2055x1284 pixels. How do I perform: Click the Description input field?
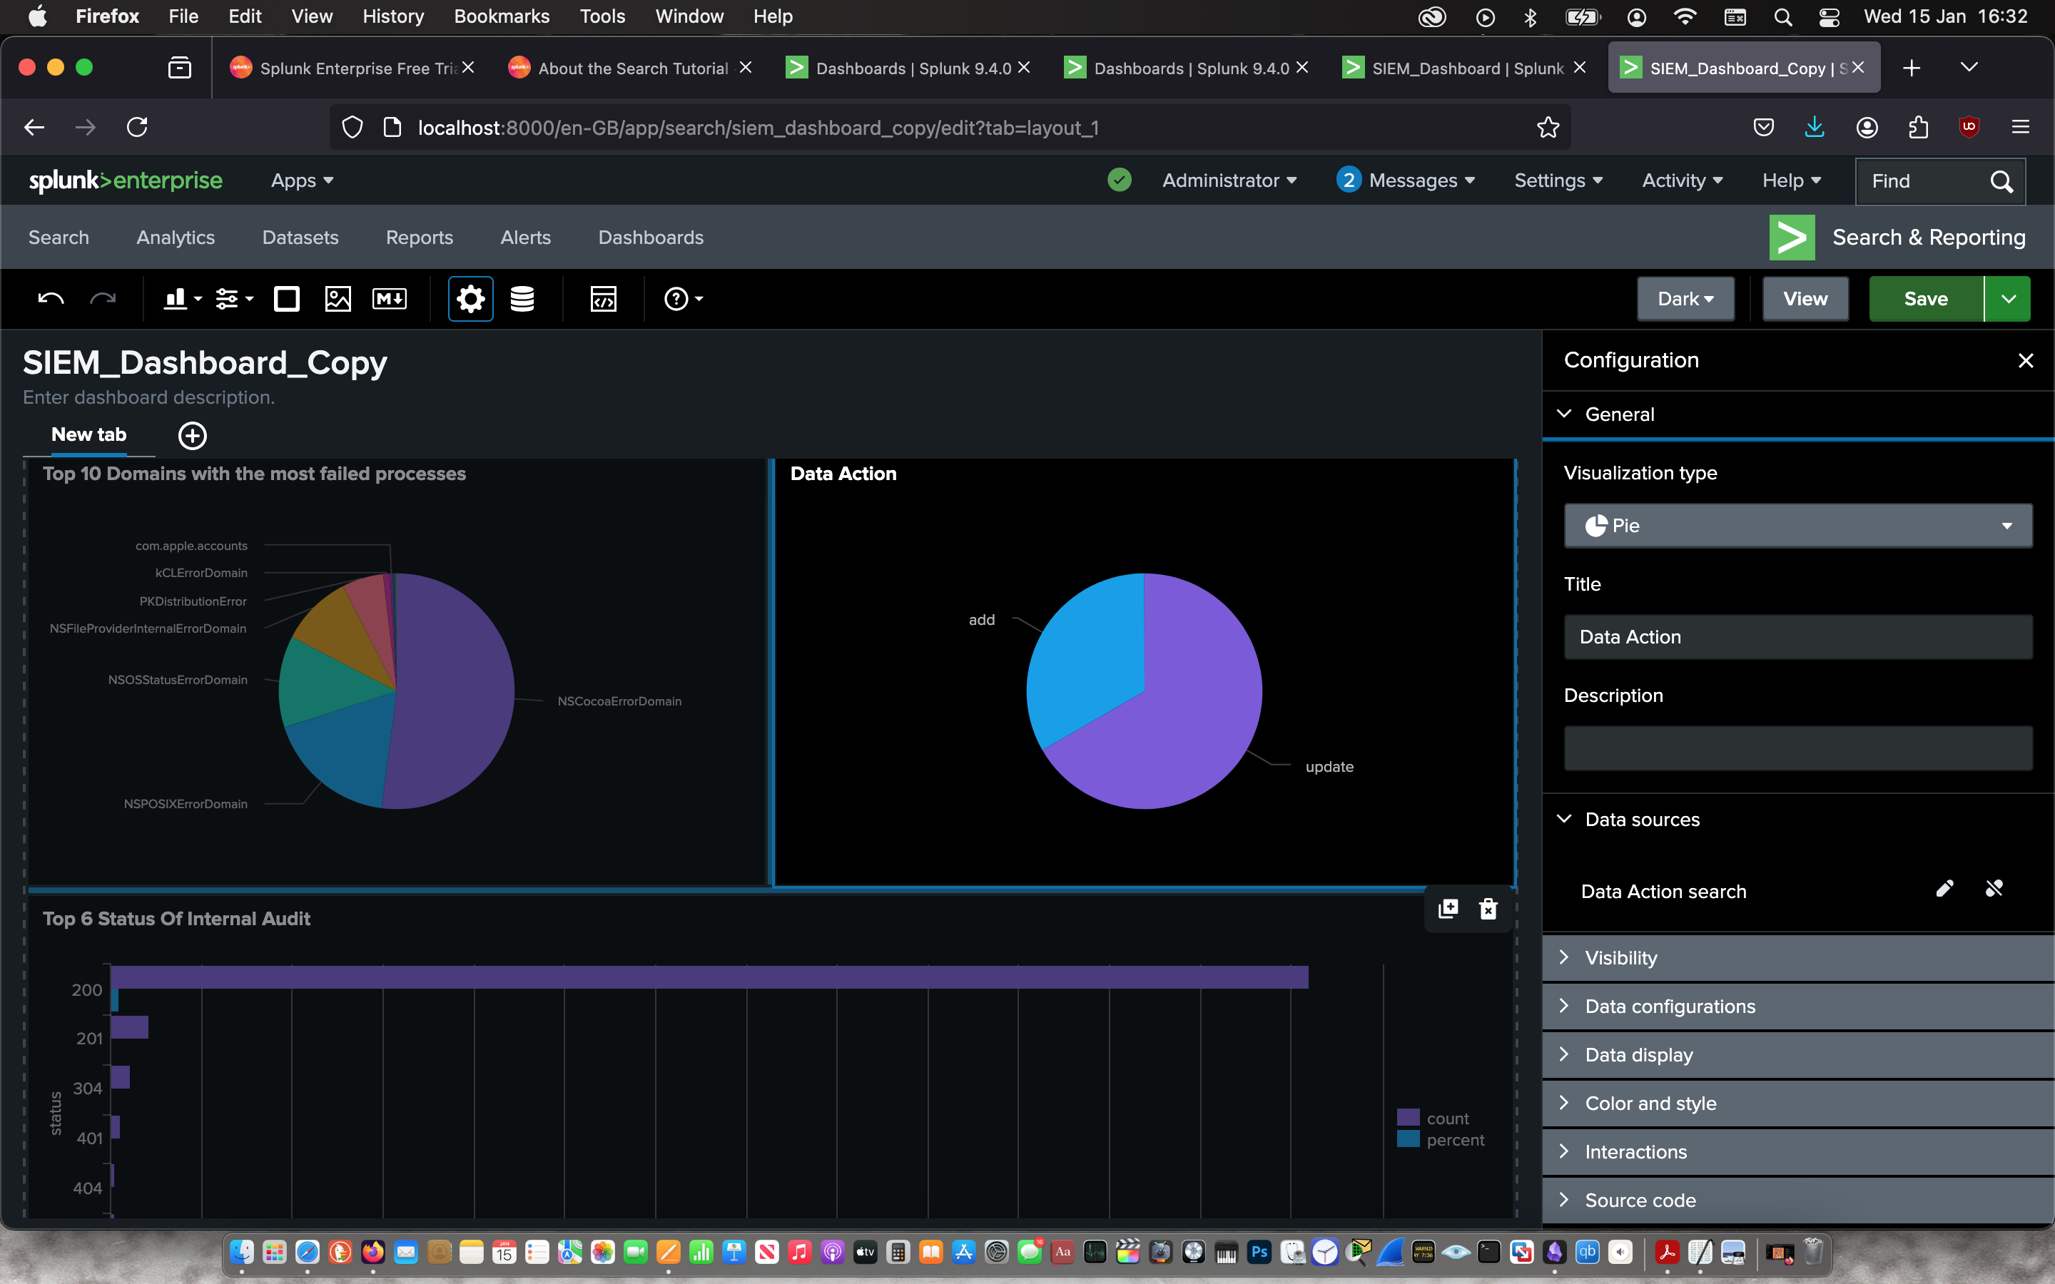[x=1797, y=748]
